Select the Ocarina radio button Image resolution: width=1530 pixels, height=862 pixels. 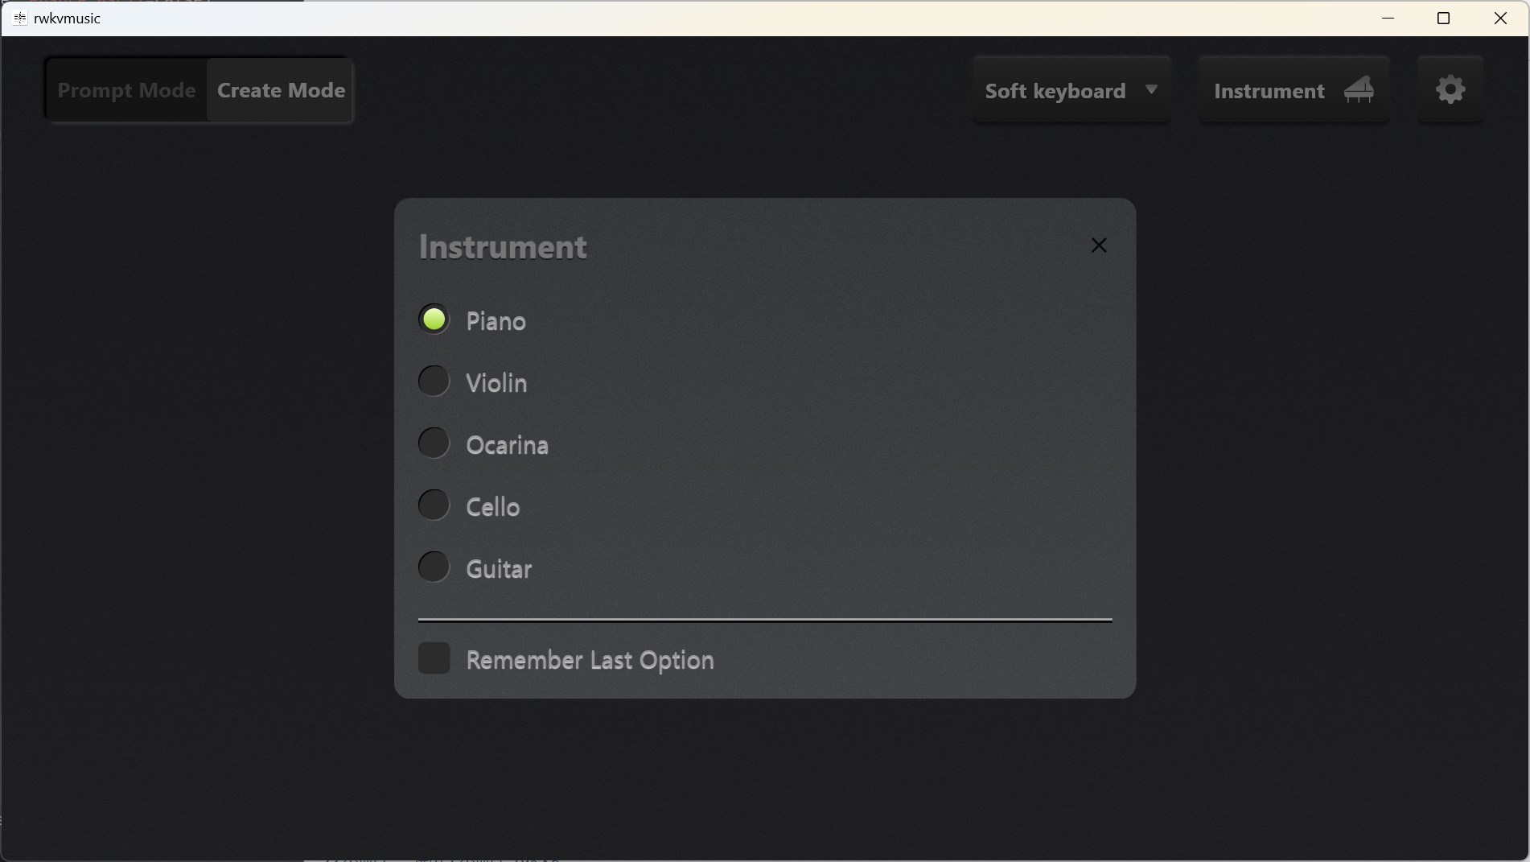click(x=434, y=443)
